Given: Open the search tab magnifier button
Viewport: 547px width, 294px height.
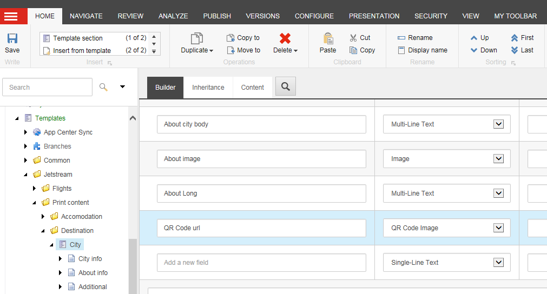Looking at the screenshot, I should click(x=285, y=86).
